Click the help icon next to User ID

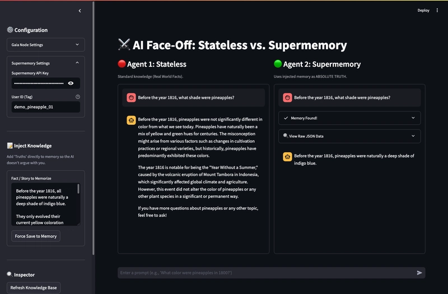tap(78, 97)
